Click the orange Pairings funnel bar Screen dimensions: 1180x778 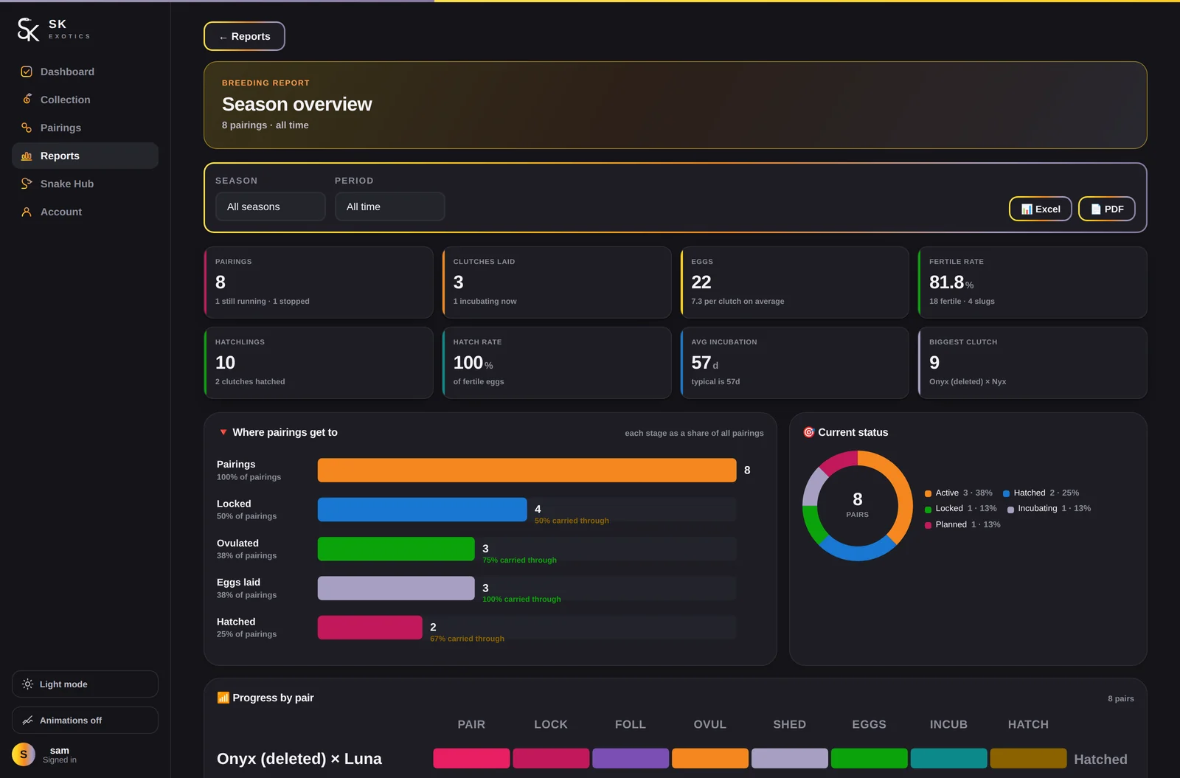(527, 470)
